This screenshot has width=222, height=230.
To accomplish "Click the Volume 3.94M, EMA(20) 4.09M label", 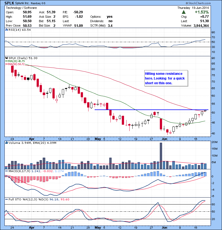I will tap(32, 143).
